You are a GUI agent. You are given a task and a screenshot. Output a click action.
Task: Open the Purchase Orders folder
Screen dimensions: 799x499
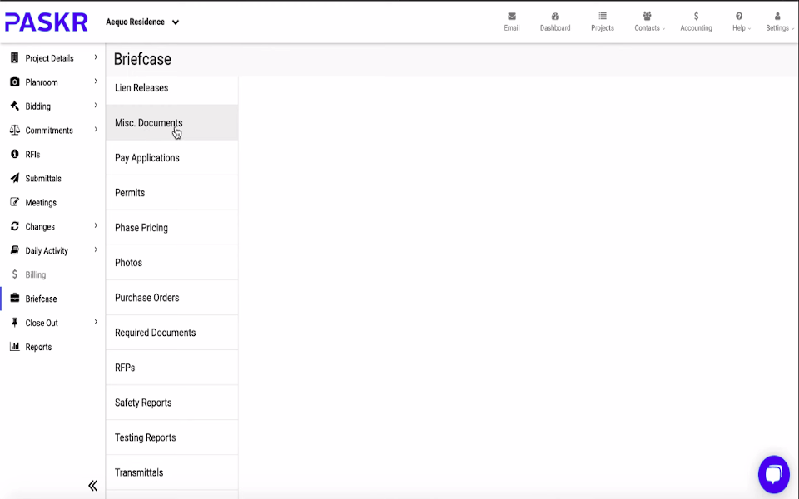(x=171, y=298)
